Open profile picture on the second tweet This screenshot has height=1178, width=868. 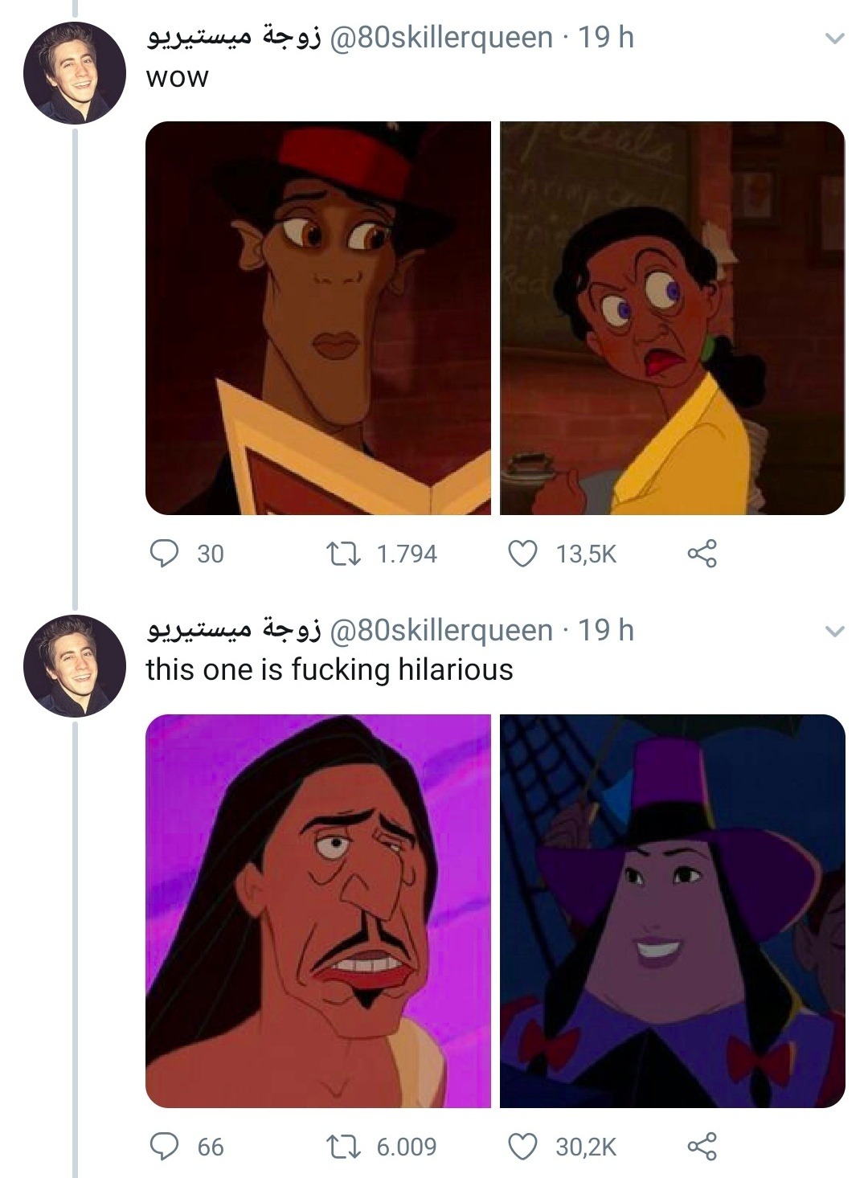click(75, 666)
